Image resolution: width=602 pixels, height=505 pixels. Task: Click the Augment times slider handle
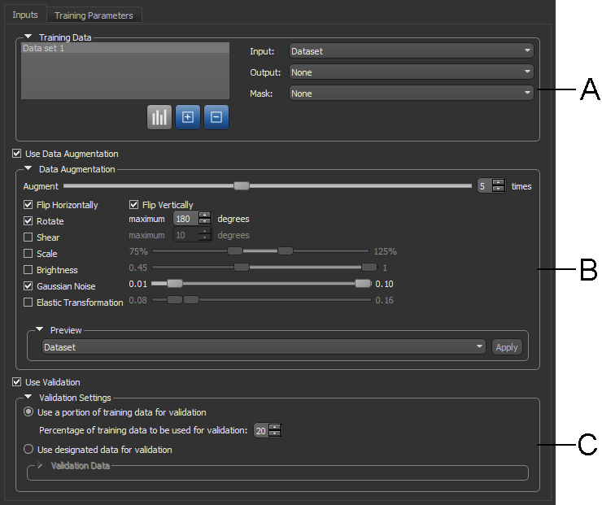241,186
